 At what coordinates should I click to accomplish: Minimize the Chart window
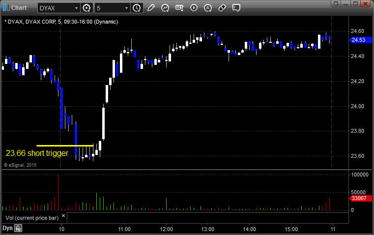click(345, 3)
